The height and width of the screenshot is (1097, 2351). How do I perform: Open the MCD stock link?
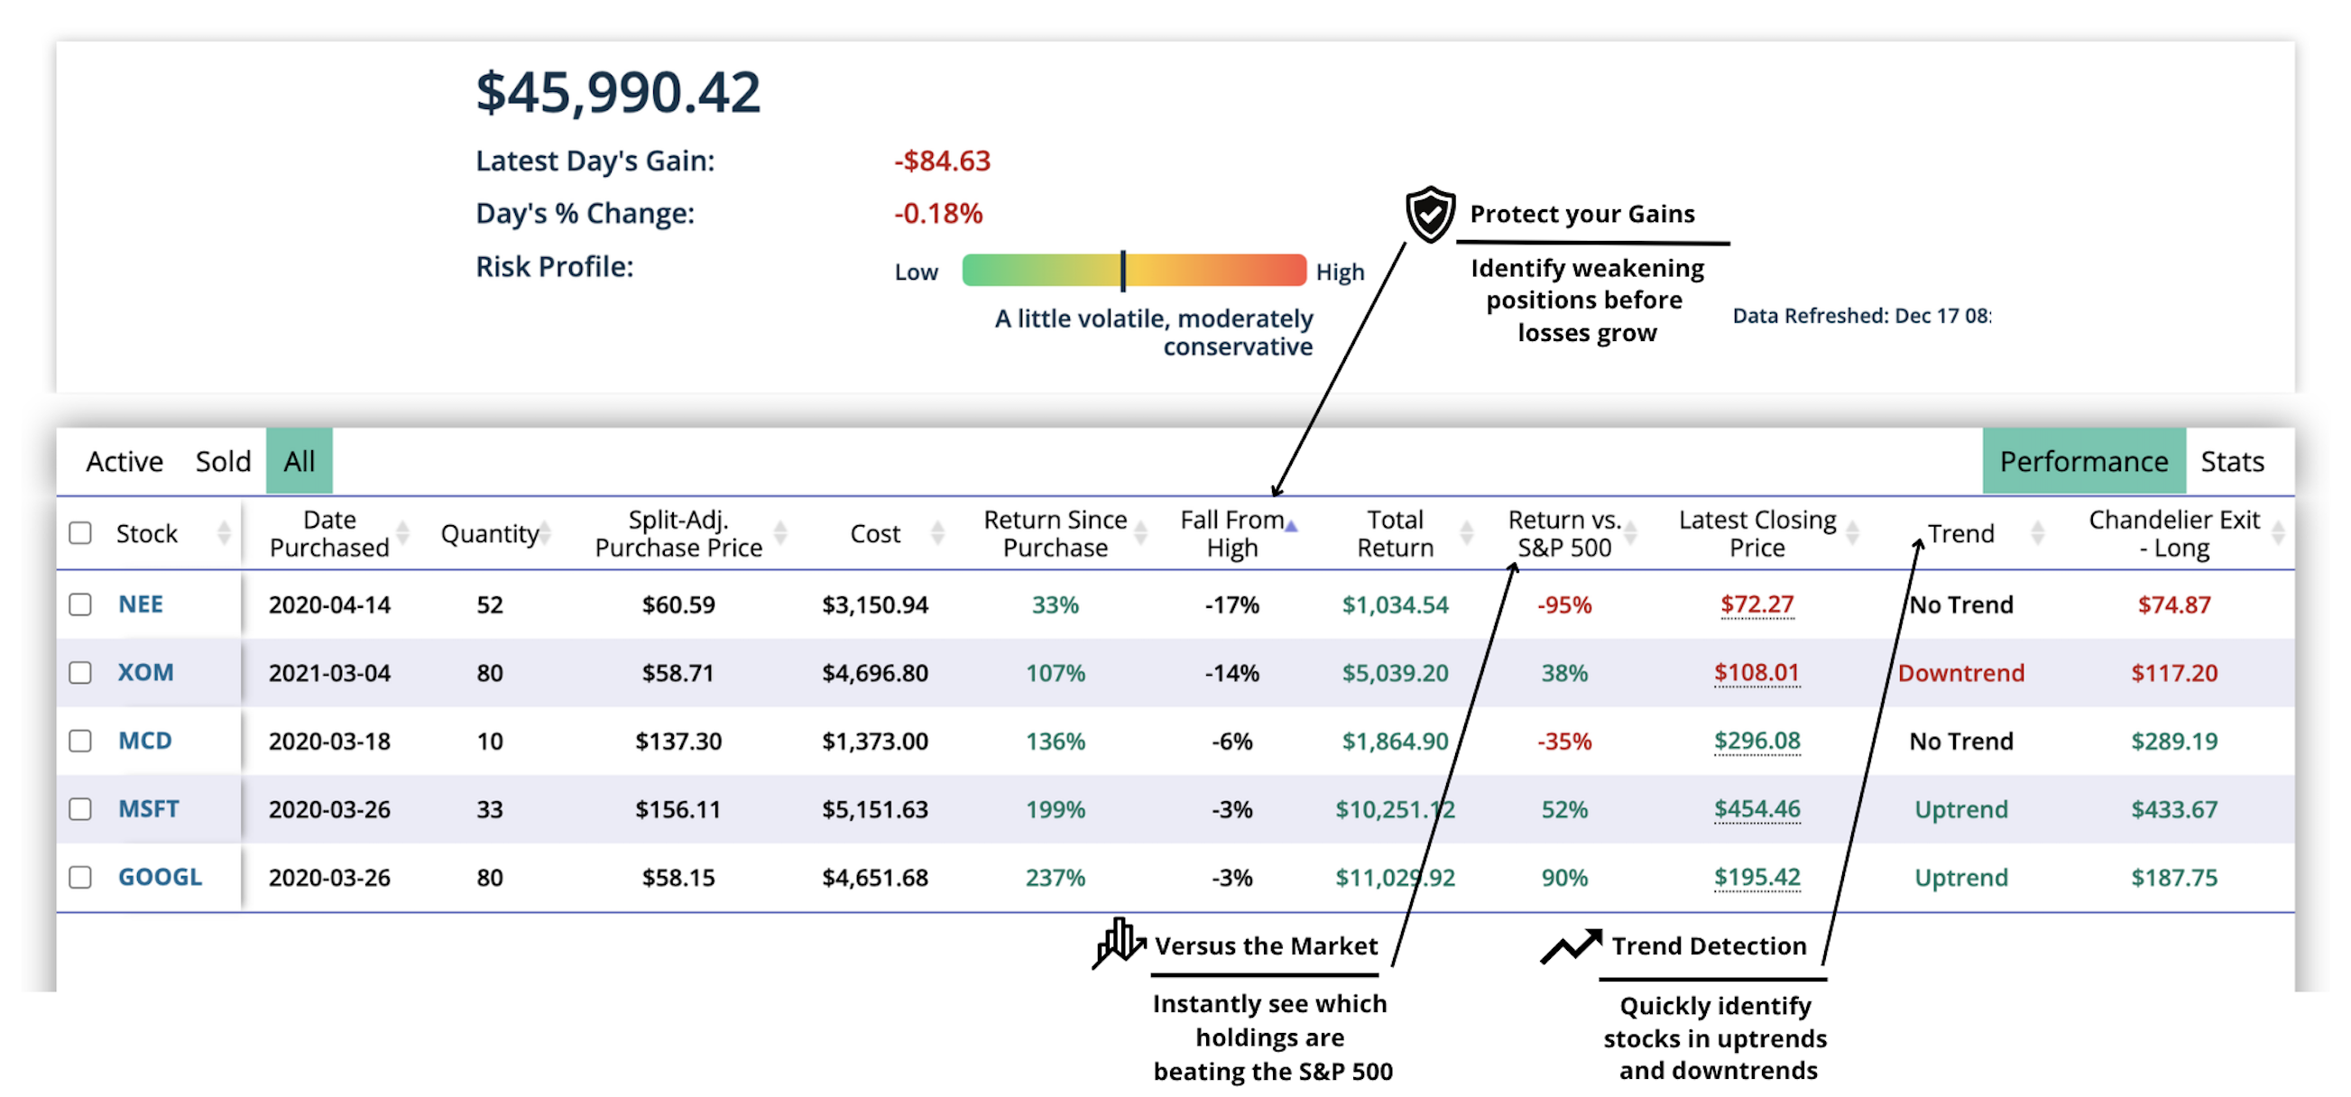(145, 741)
